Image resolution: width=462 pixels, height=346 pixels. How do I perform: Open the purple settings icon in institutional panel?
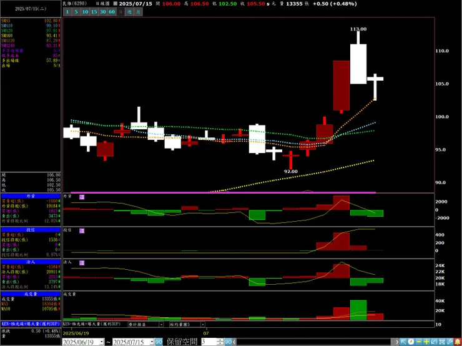pos(82,262)
